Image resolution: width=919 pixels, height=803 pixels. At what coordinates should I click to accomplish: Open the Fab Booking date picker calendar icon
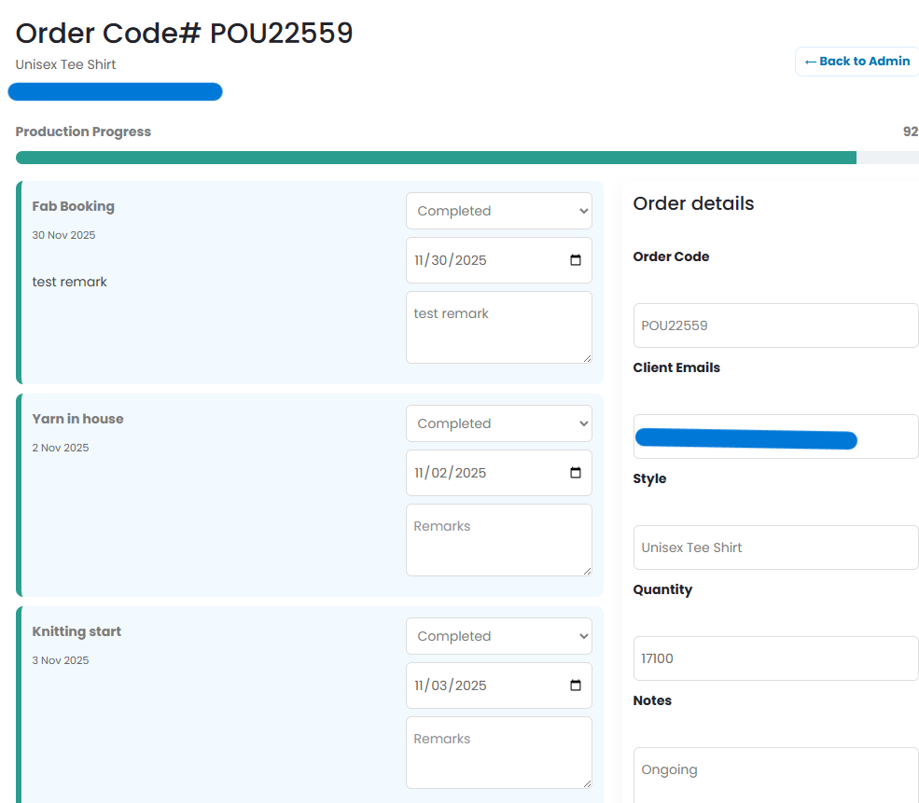575,260
